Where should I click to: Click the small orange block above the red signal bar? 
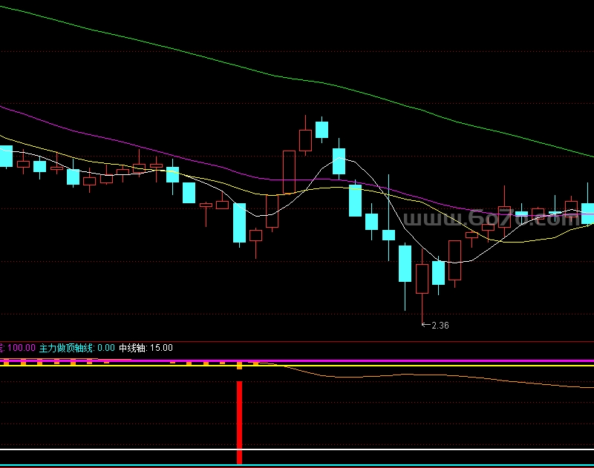pos(239,366)
